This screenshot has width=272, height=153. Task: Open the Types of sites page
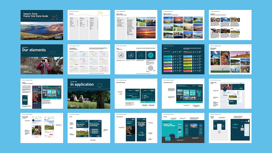point(136,25)
